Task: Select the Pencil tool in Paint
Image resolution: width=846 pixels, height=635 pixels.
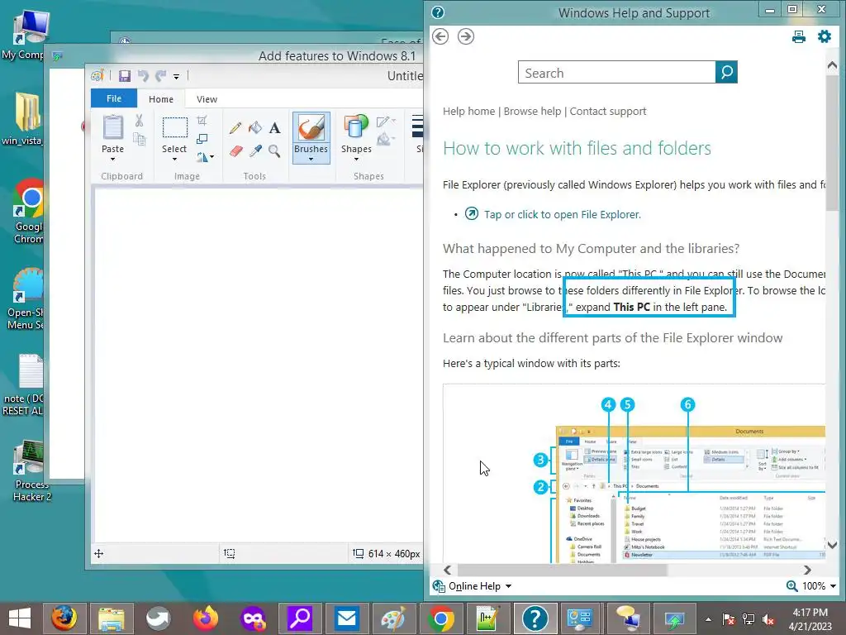Action: [x=235, y=128]
